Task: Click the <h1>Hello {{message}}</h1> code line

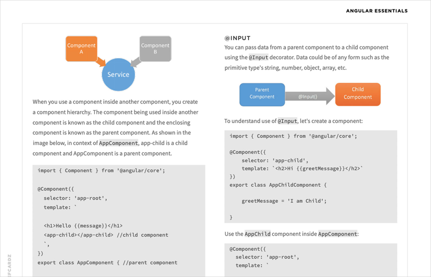Action: pyautogui.click(x=83, y=226)
